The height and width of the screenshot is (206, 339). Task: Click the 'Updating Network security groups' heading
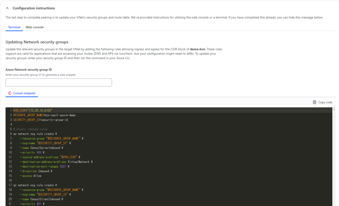[x=37, y=42]
